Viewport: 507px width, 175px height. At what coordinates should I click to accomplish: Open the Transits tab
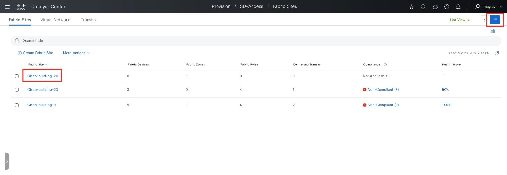88,20
